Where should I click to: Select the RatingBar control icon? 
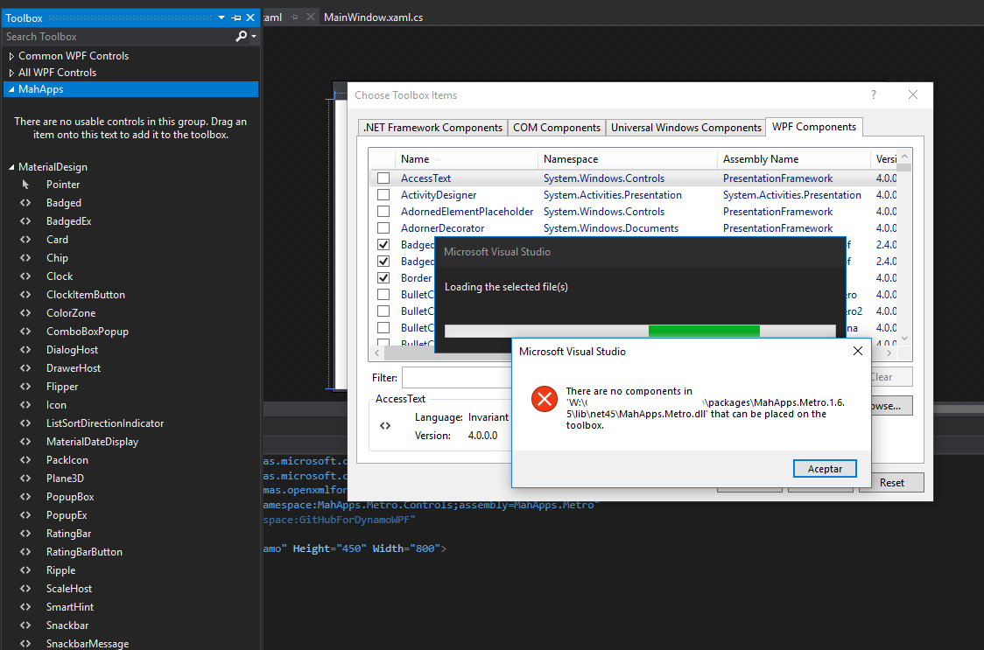point(24,533)
